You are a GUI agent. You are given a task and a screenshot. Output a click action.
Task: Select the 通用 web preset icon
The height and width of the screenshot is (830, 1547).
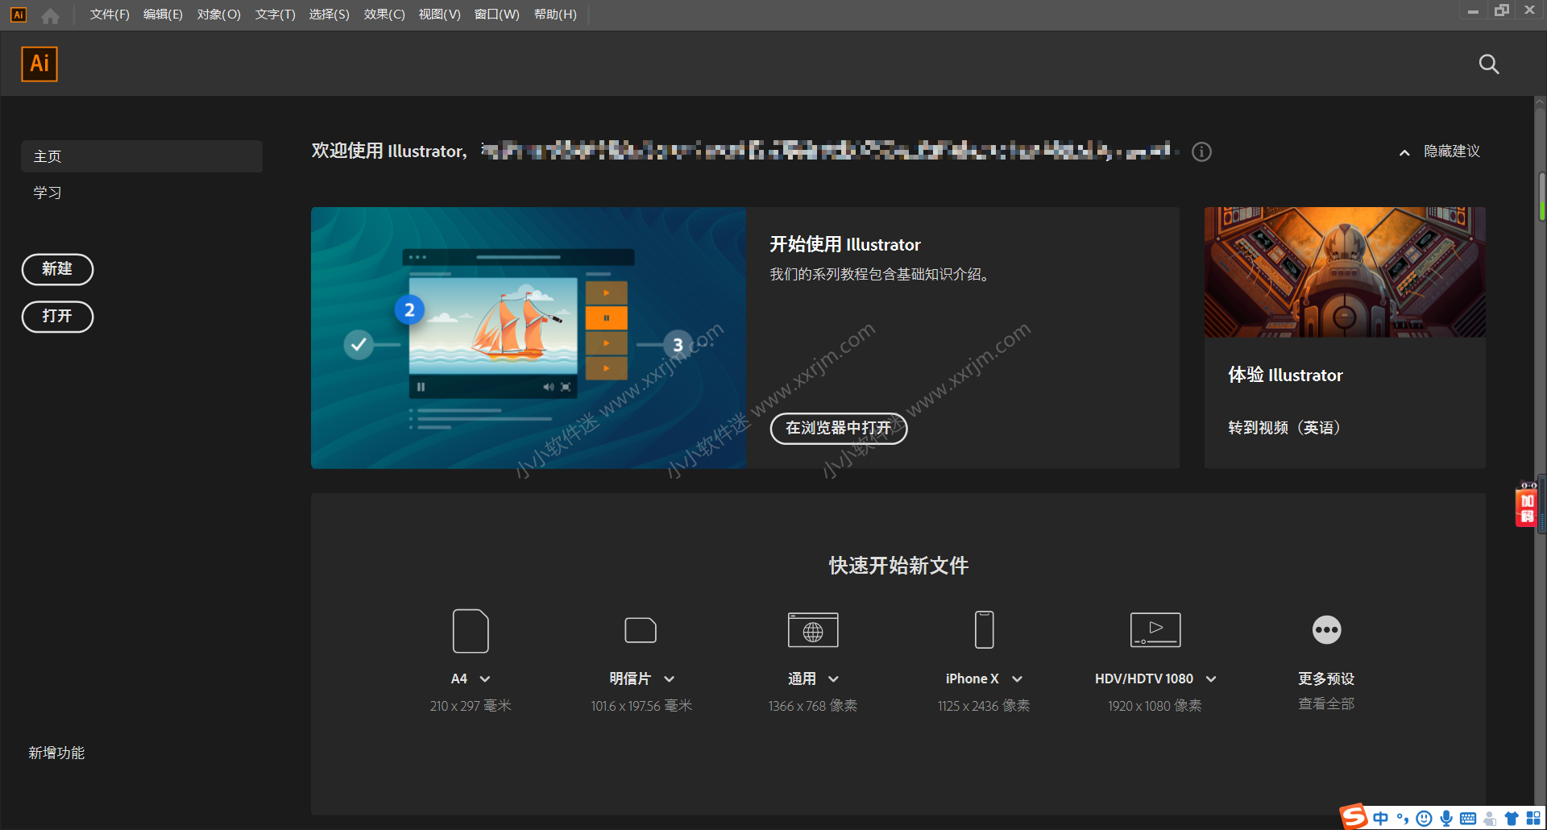[x=813, y=630]
